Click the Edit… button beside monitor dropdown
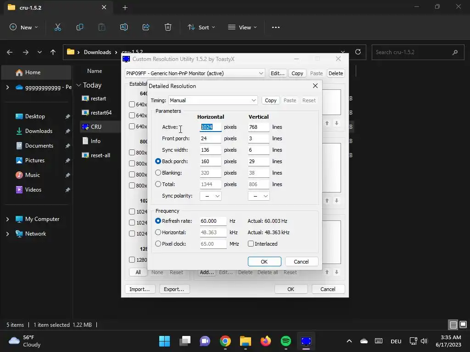This screenshot has height=352, width=470. coord(278,73)
